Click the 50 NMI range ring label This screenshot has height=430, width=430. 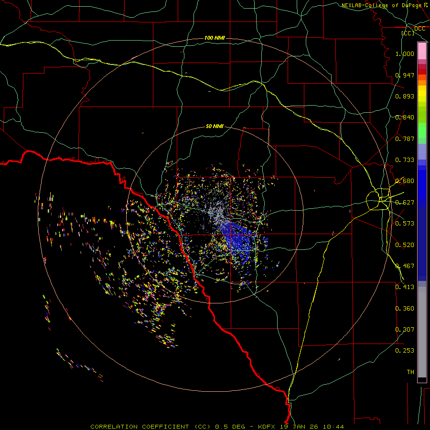click(215, 126)
